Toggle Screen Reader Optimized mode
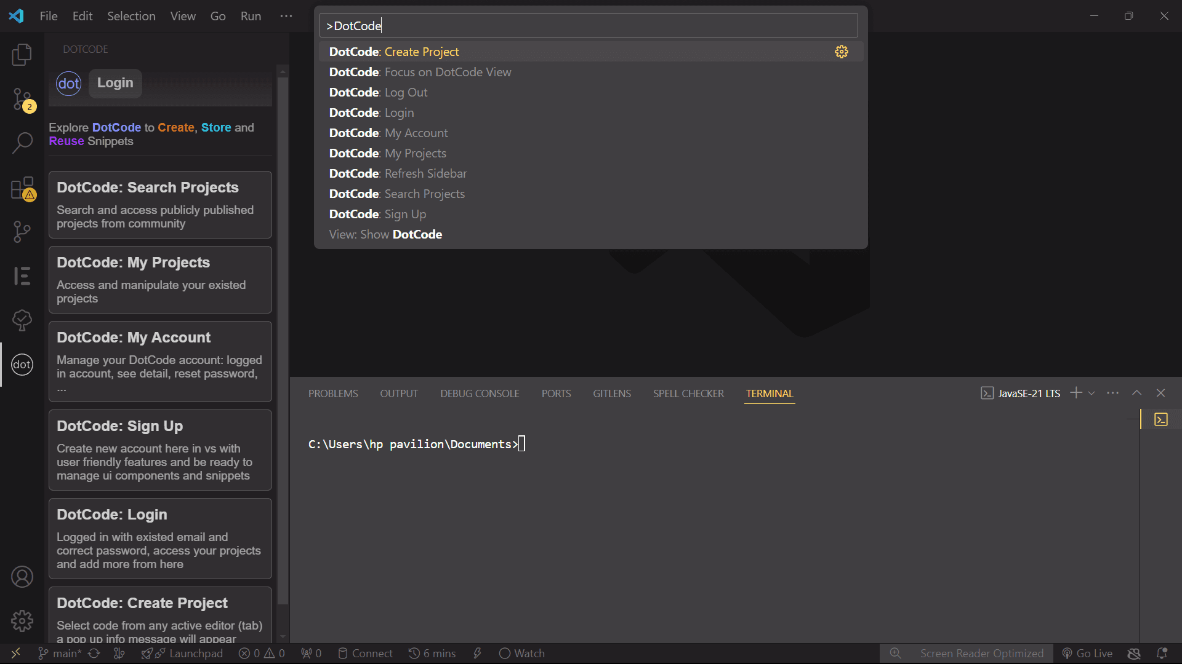The width and height of the screenshot is (1182, 664). click(981, 653)
